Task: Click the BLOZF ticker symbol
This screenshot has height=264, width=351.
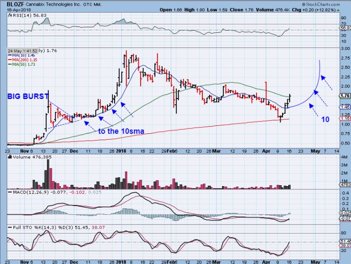Action: pyautogui.click(x=15, y=4)
